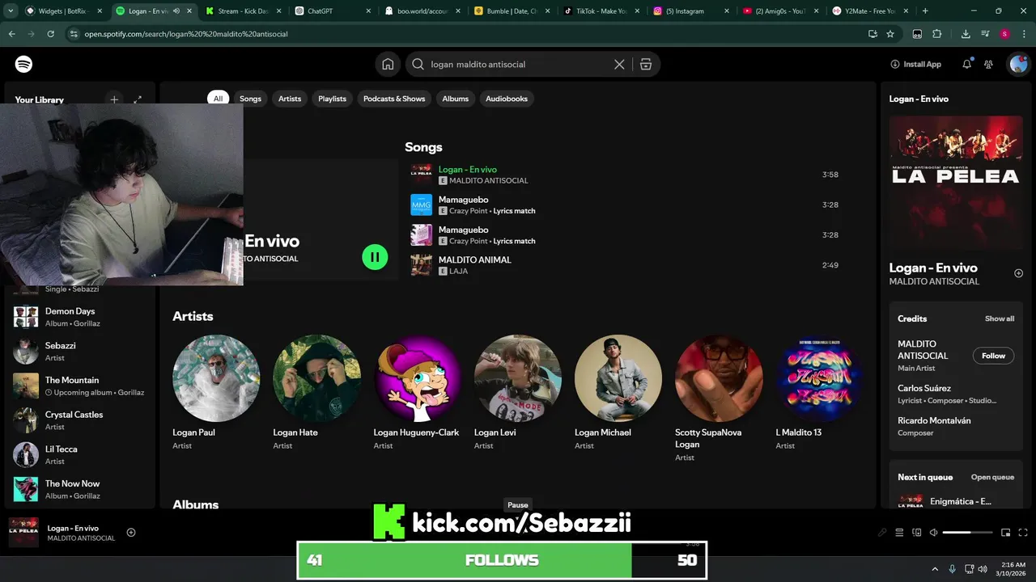Open the Chrome profile S avatar

click(1004, 34)
